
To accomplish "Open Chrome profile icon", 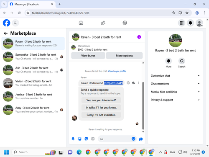I will coord(197,13).
